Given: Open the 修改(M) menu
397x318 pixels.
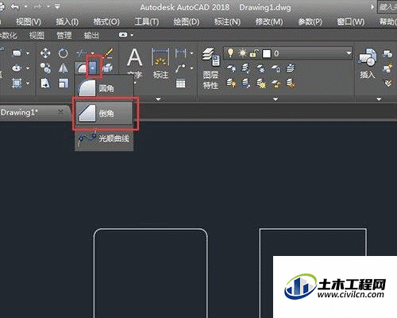Looking at the screenshot, I should pyautogui.click(x=269, y=21).
